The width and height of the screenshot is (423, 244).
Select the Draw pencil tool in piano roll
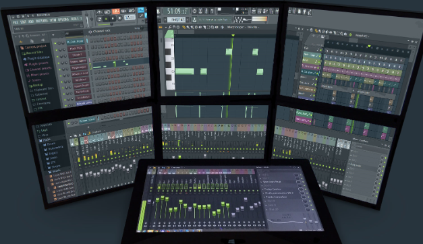[184, 27]
